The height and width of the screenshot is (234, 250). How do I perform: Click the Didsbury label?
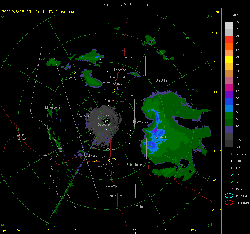tap(105, 125)
